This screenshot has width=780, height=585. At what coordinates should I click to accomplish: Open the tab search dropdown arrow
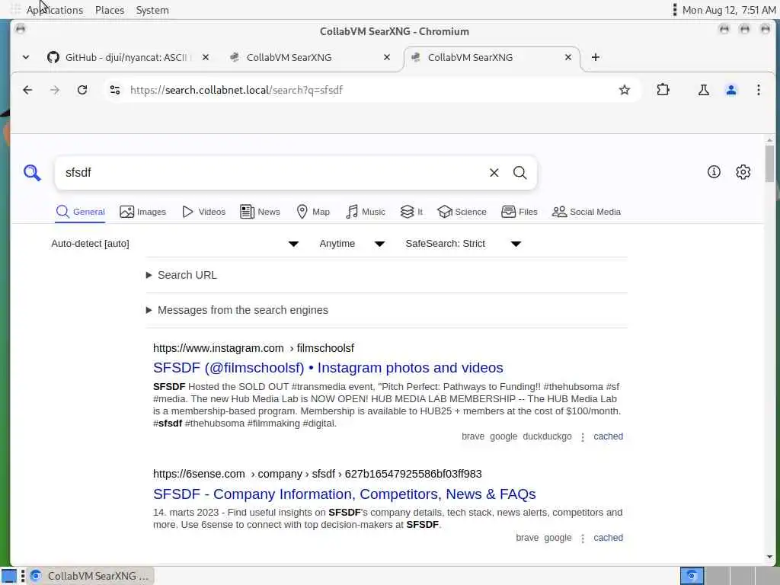[26, 57]
